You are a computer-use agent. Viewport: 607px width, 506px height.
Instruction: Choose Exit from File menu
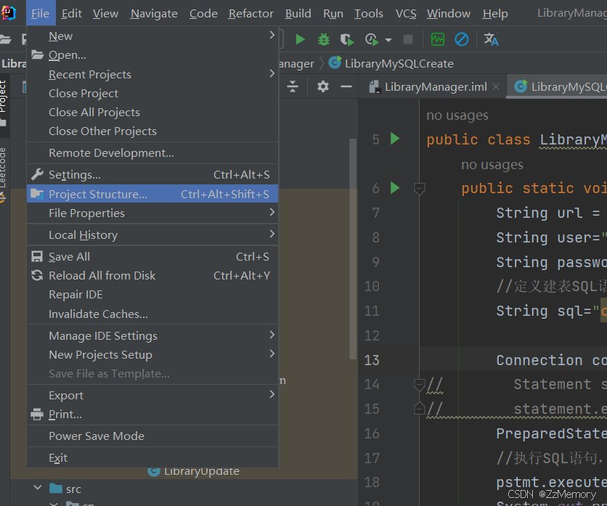click(x=152, y=457)
